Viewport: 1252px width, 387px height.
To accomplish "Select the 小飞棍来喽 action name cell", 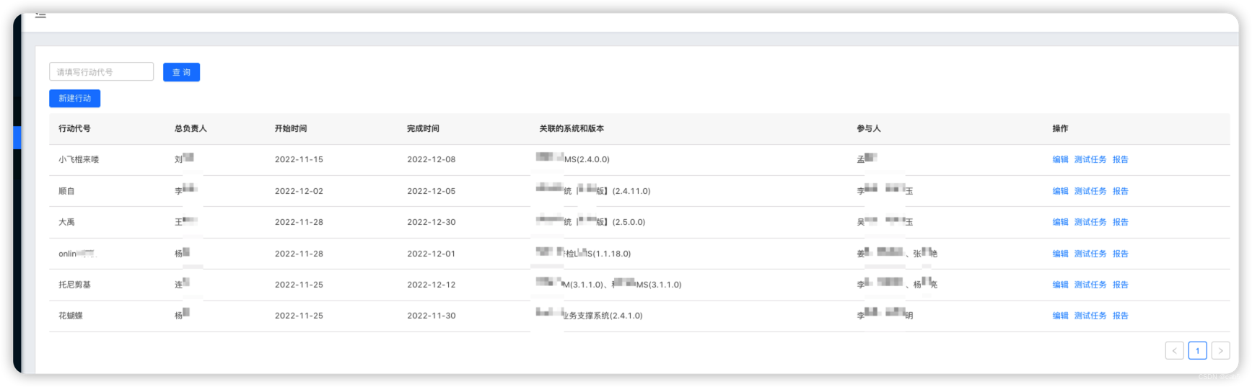I will pyautogui.click(x=79, y=160).
